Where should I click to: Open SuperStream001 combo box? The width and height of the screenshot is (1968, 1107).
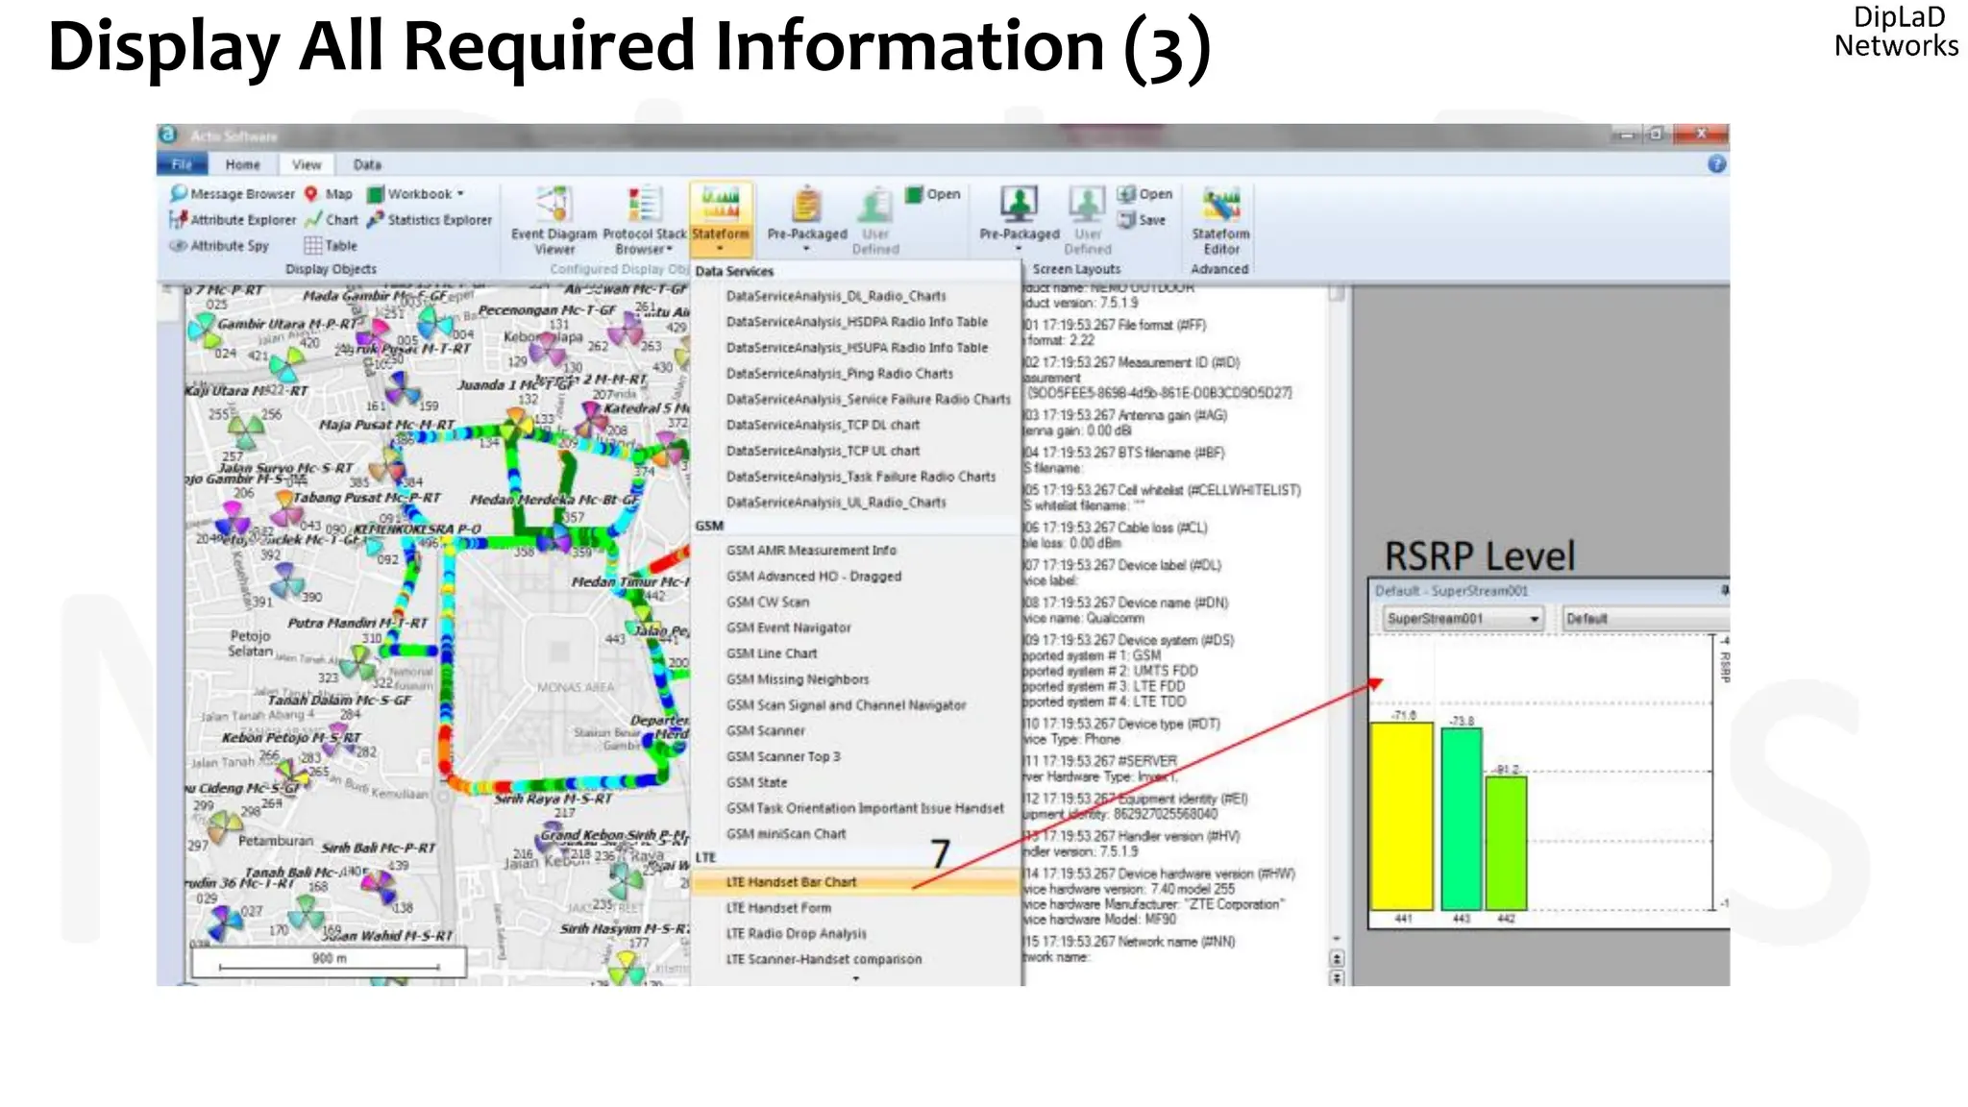click(x=1462, y=619)
